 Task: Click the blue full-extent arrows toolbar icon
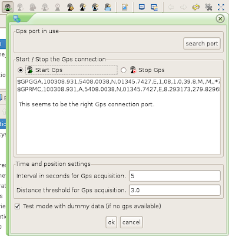pos(221,7)
